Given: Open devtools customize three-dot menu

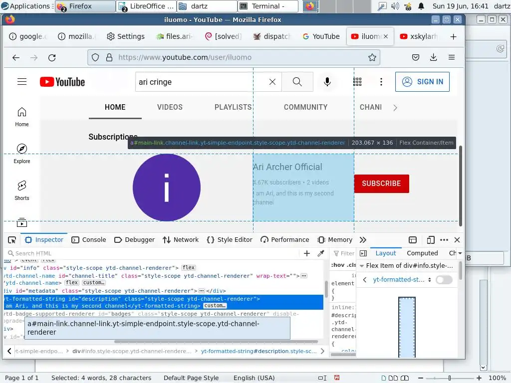Looking at the screenshot, I should 444,240.
